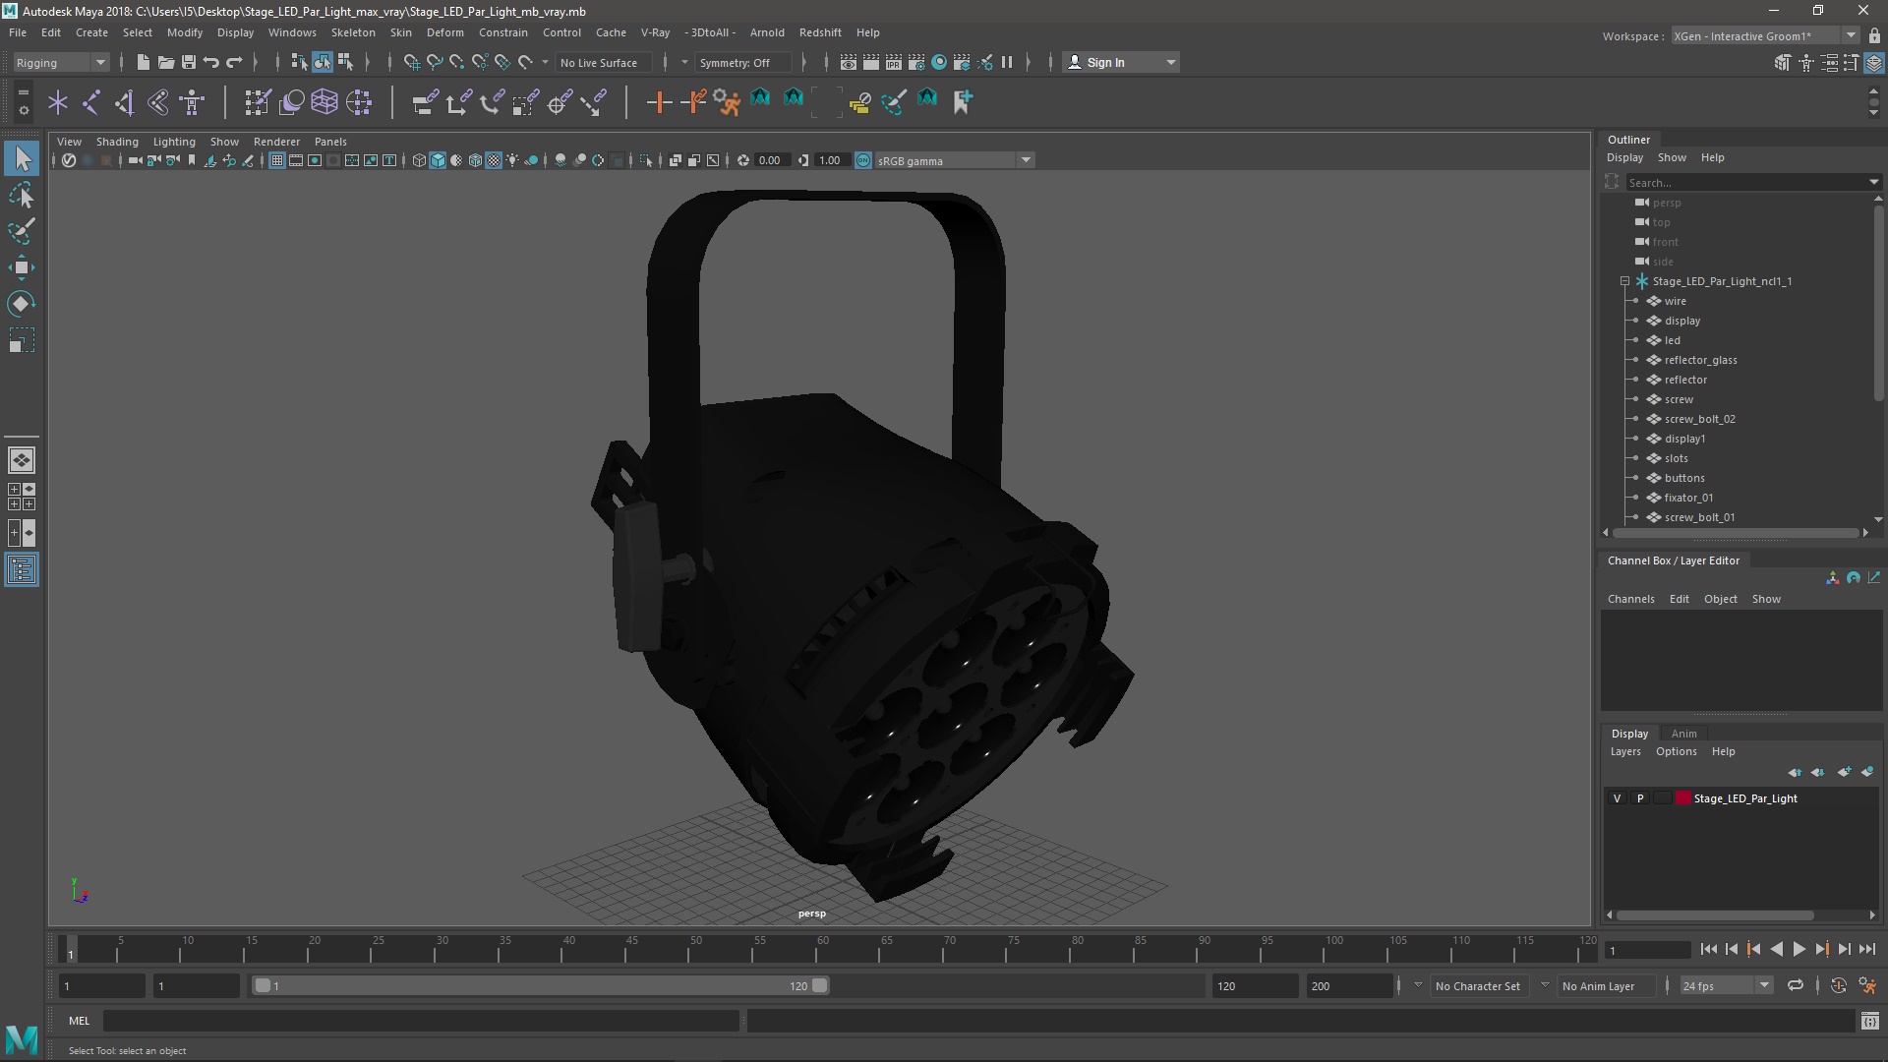Image resolution: width=1888 pixels, height=1062 pixels.
Task: Open the Skeleton menu
Action: (353, 32)
